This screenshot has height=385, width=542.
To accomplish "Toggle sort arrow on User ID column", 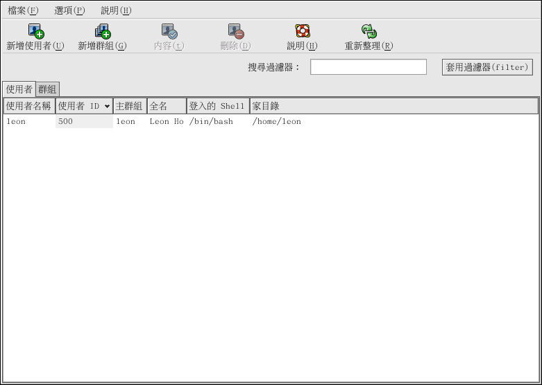I will (107, 107).
